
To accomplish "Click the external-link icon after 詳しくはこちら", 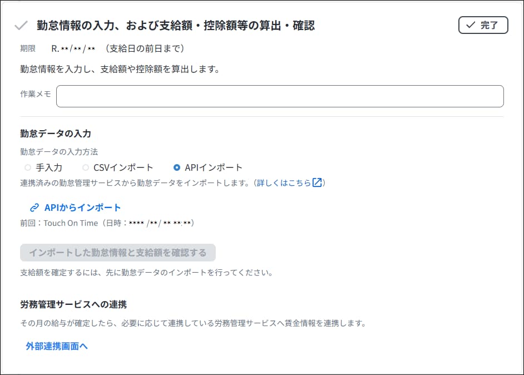I will click(317, 182).
